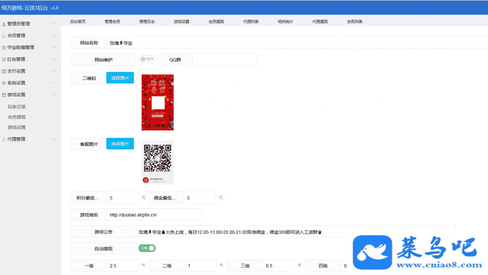488x275 pixels.
Task: Expand the 夺宝数值管理 chevron
Action: pos(53,47)
